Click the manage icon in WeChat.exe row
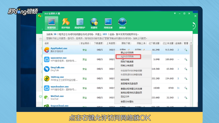Screen dimensions: 219x123 pyautogui.click(x=186, y=98)
